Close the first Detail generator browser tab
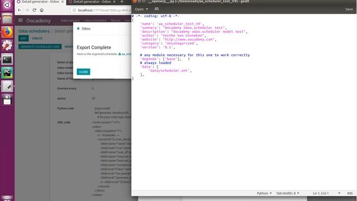The image size is (357, 201). coord(62,2)
